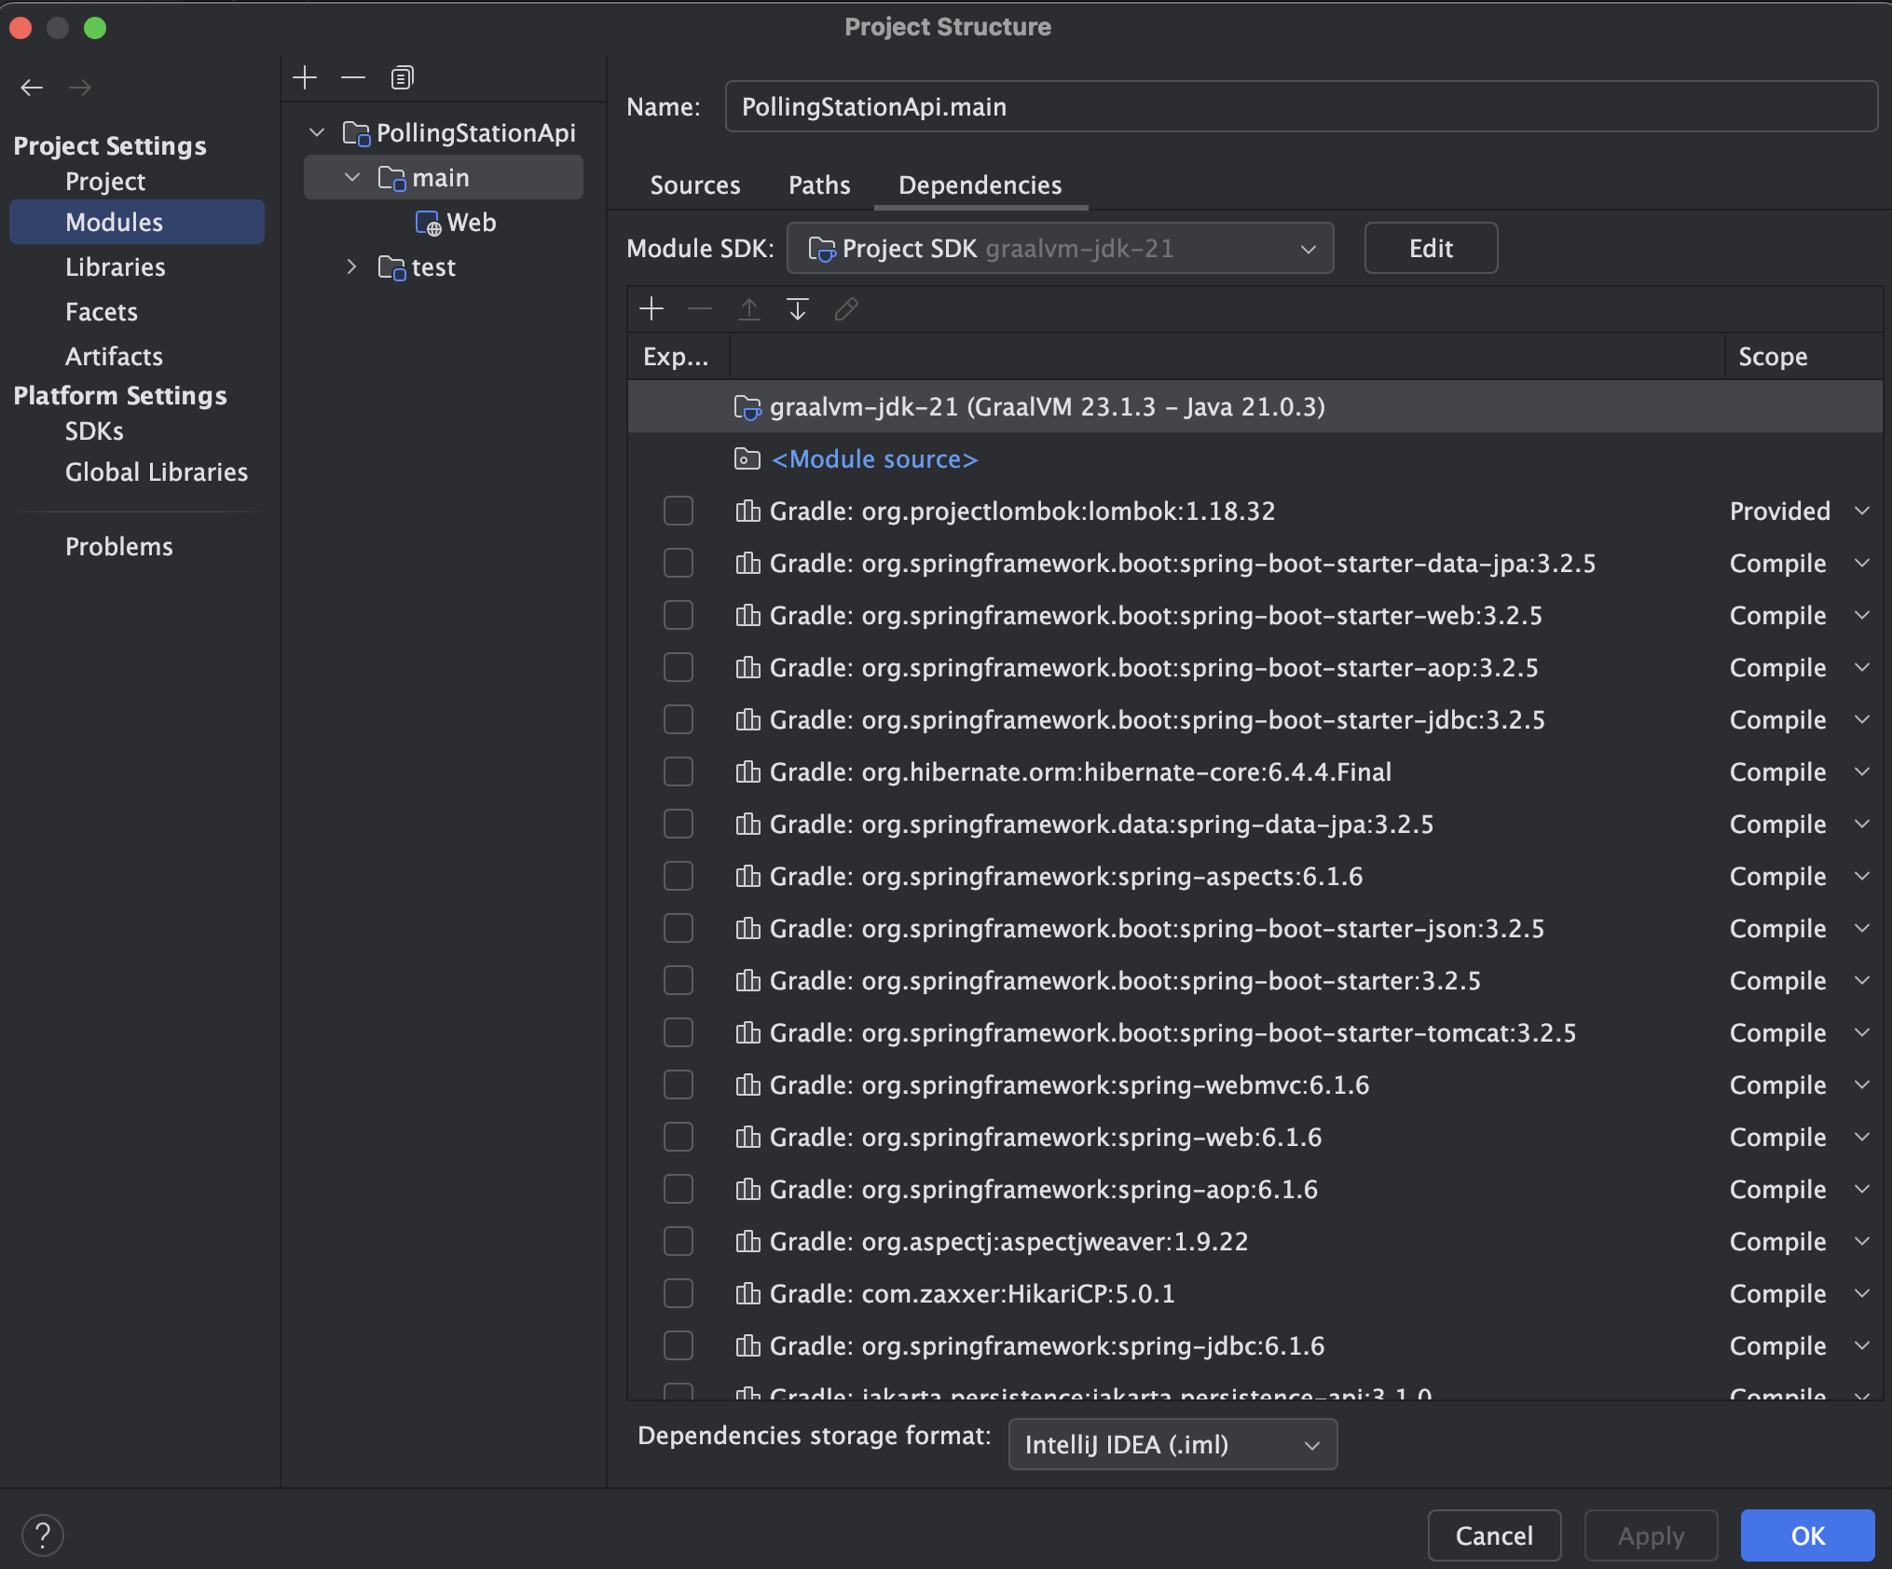Open Libraries in Project Settings
The width and height of the screenshot is (1892, 1569).
click(x=137, y=267)
